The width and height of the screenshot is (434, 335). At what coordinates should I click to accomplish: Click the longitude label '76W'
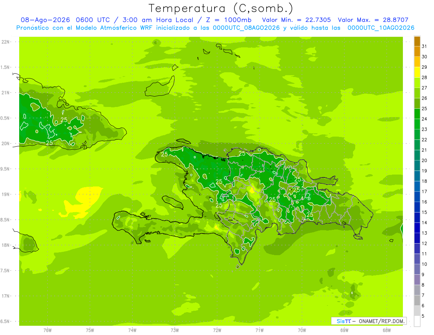tap(47, 330)
